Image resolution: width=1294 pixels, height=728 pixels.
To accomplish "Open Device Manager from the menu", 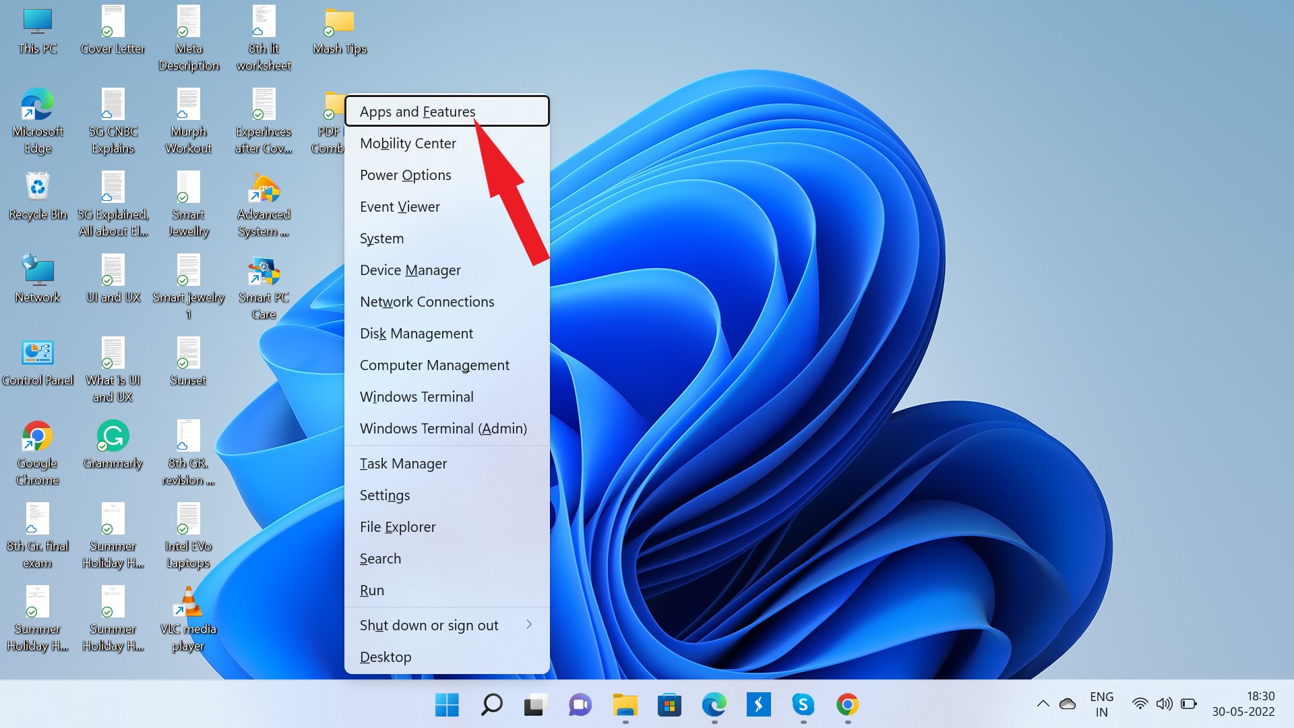I will pyautogui.click(x=410, y=270).
